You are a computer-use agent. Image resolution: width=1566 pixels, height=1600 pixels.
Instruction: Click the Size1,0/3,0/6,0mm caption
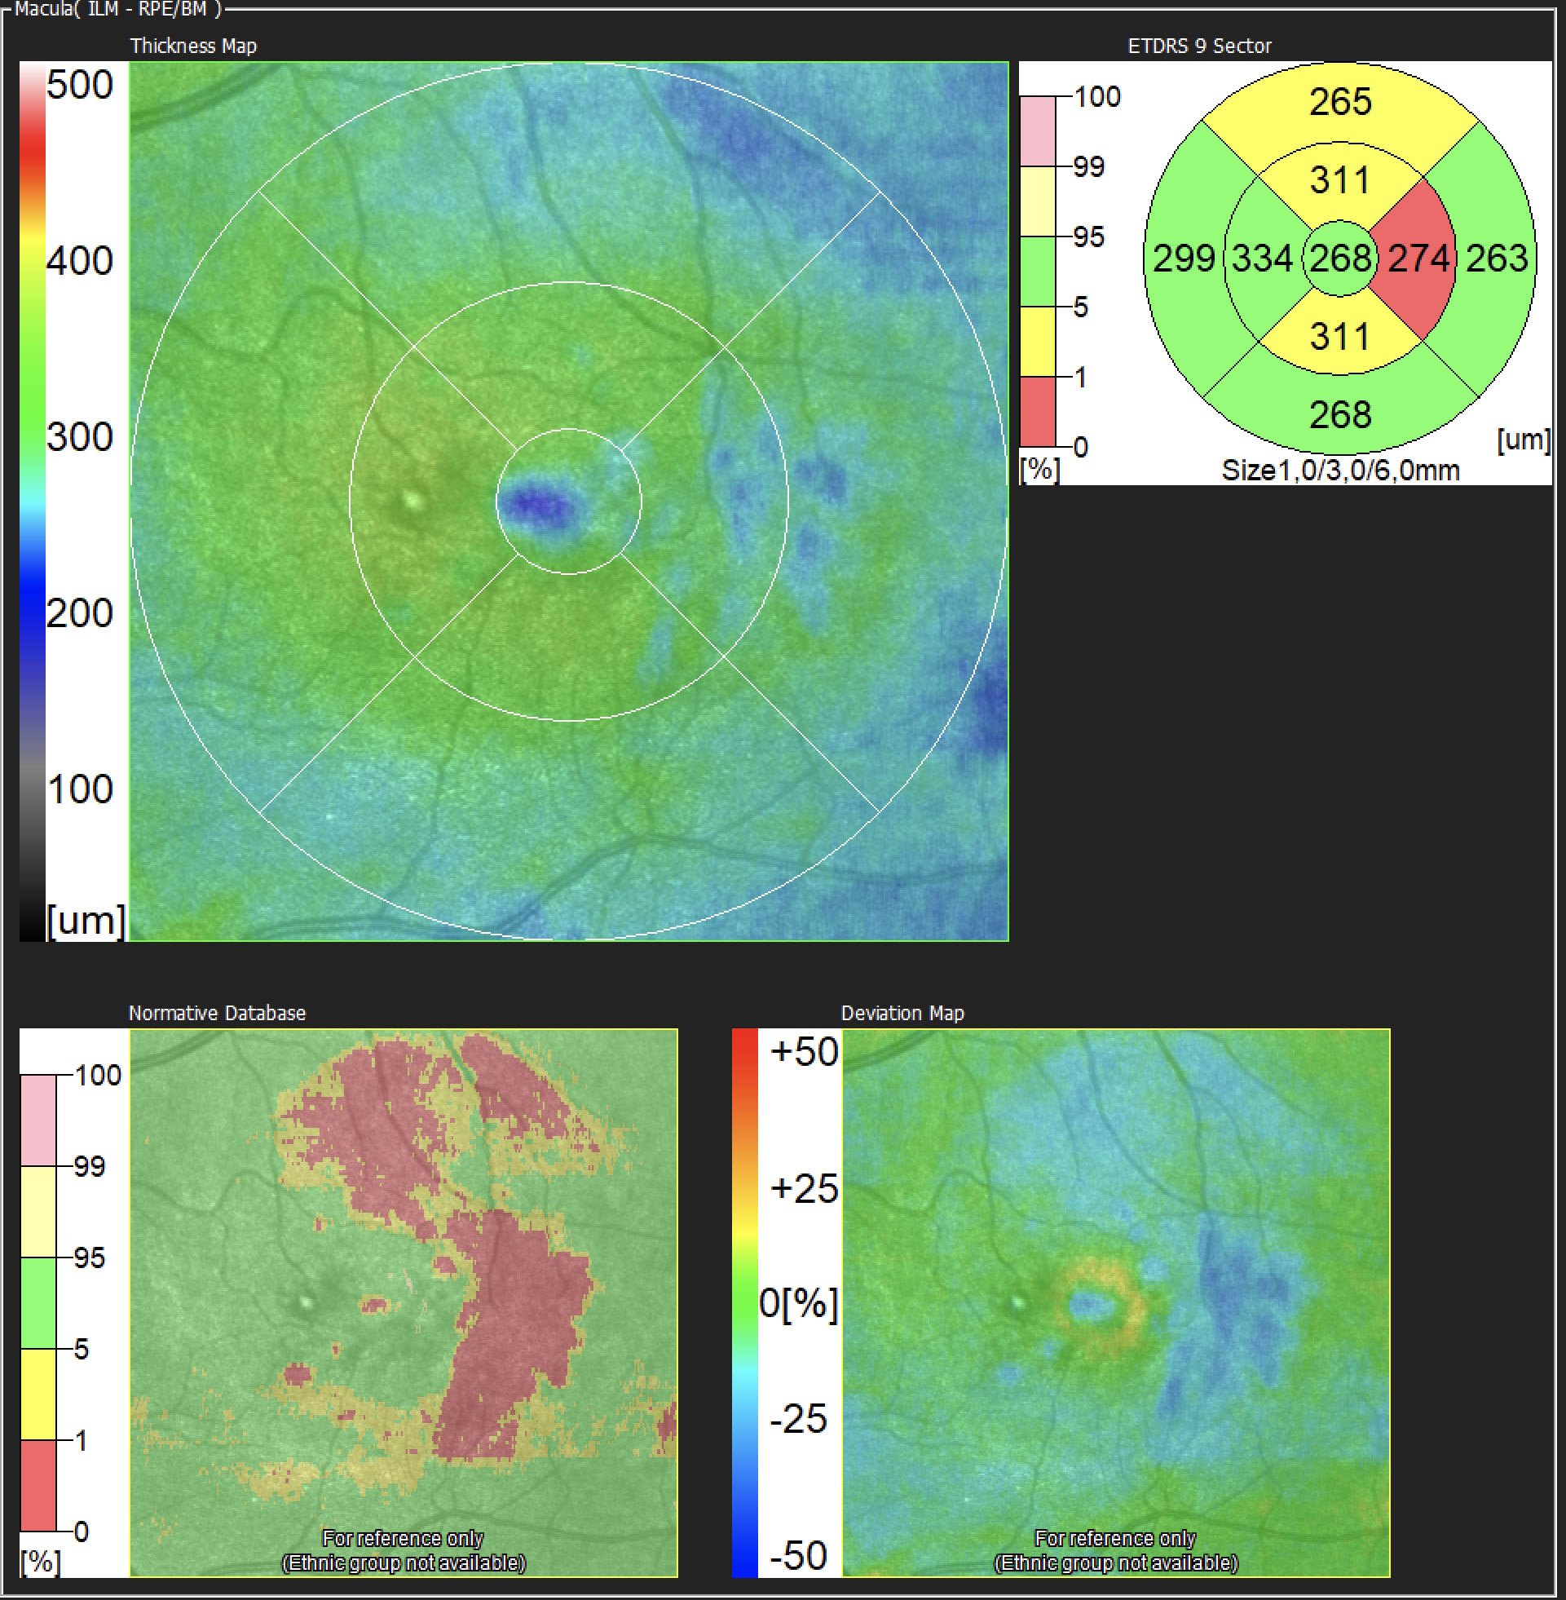[x=1340, y=471]
